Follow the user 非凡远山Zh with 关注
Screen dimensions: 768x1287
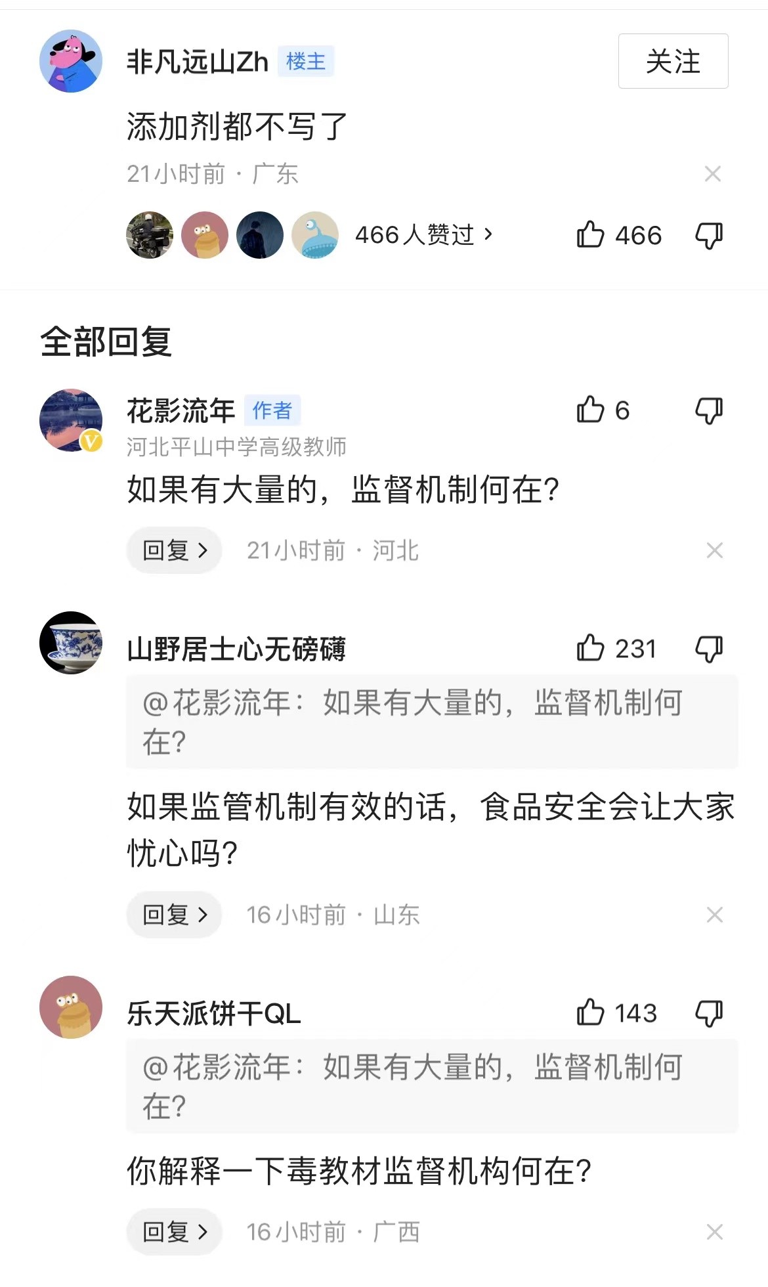click(673, 61)
